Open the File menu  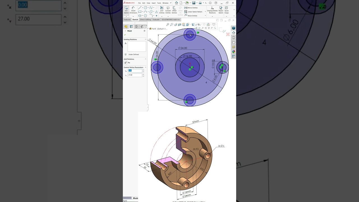tap(139, 3)
